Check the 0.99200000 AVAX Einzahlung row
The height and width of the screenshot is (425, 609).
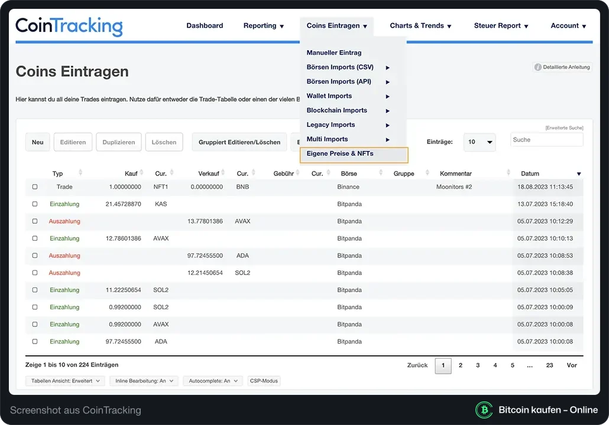35,324
